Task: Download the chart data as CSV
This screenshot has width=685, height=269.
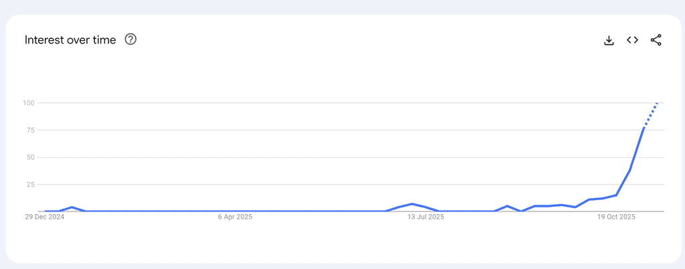Action: (x=609, y=40)
